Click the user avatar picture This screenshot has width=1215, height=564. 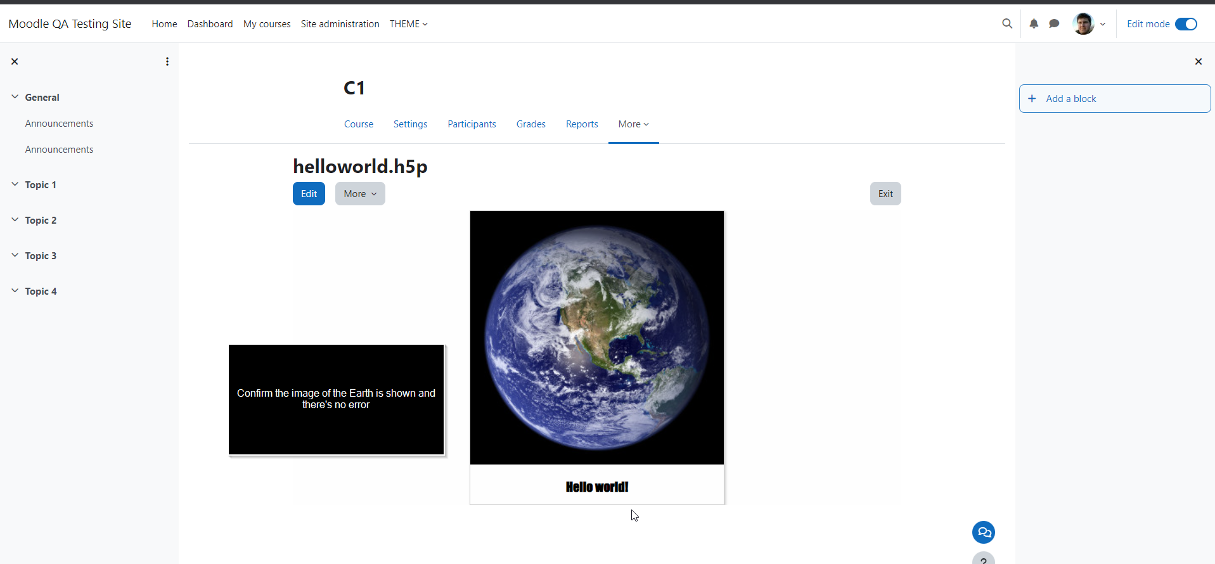point(1084,23)
